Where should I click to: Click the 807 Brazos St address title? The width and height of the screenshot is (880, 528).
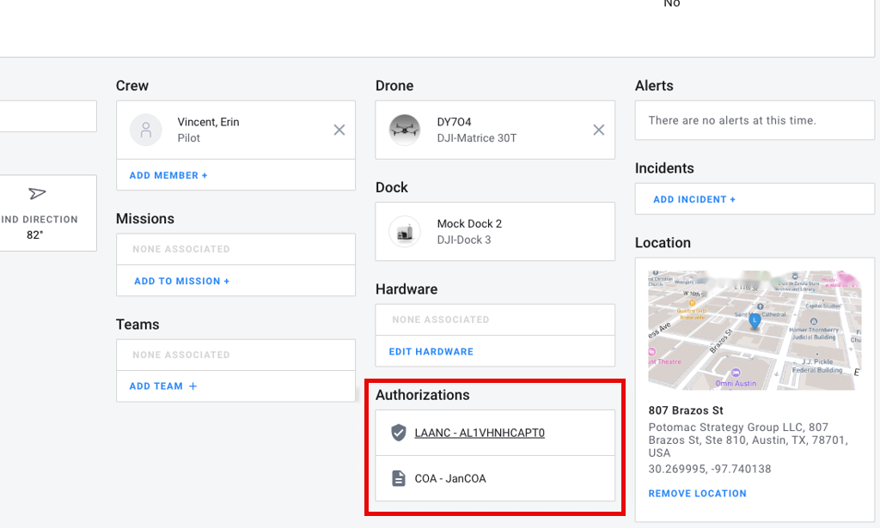pyautogui.click(x=686, y=410)
